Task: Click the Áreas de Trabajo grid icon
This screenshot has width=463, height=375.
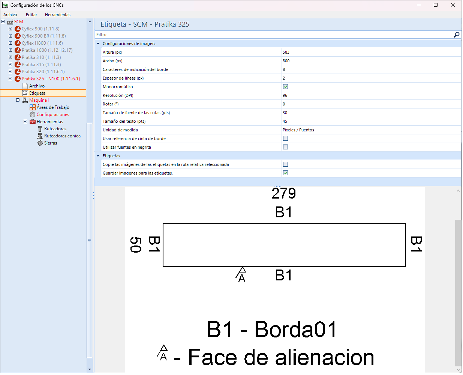Action: (33, 107)
